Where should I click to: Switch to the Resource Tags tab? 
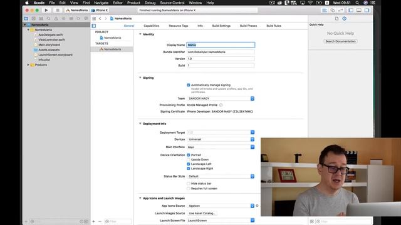coord(178,26)
